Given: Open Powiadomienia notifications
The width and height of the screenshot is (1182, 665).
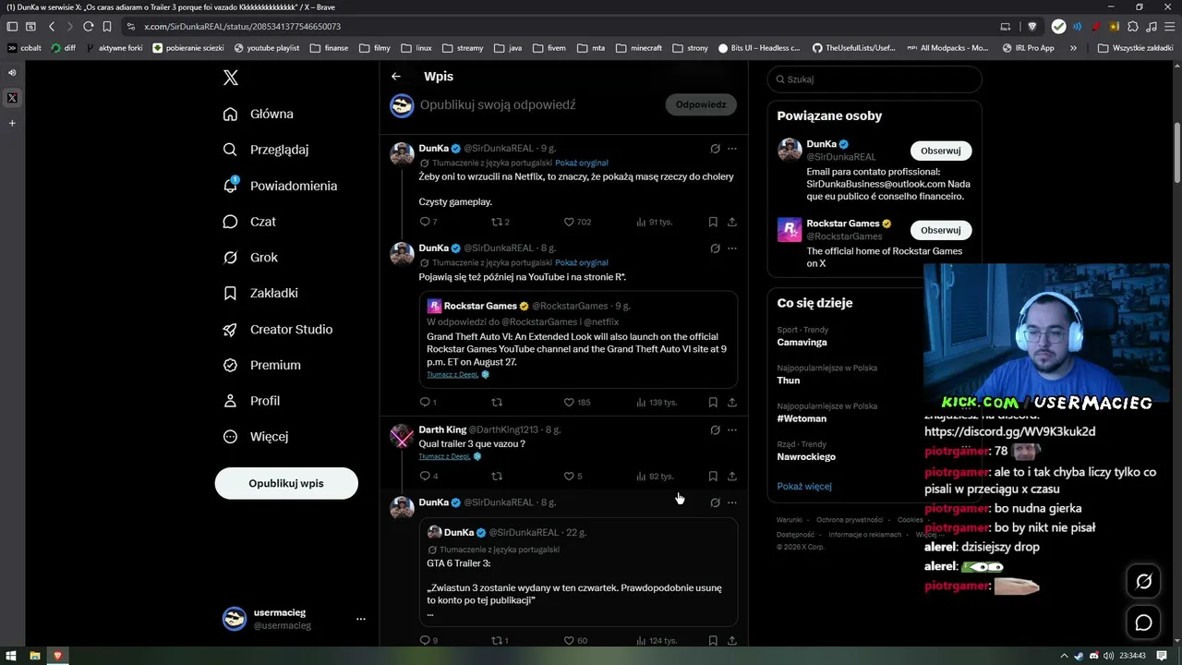Looking at the screenshot, I should click(280, 186).
